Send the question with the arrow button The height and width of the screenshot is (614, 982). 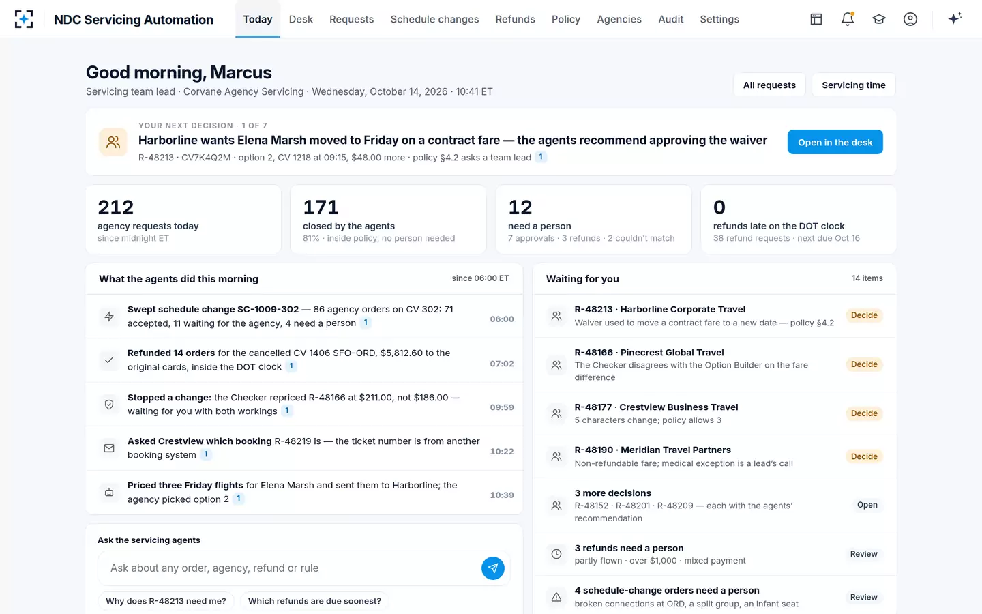pyautogui.click(x=493, y=568)
